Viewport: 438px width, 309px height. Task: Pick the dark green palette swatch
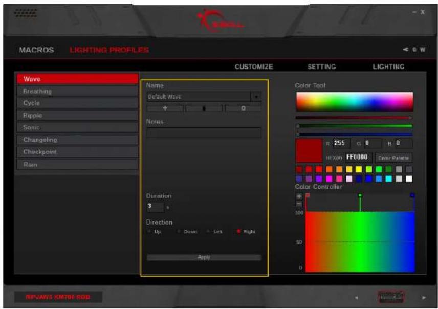pos(388,169)
